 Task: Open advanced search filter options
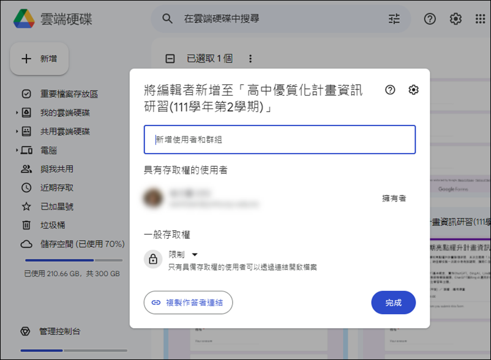click(x=394, y=19)
